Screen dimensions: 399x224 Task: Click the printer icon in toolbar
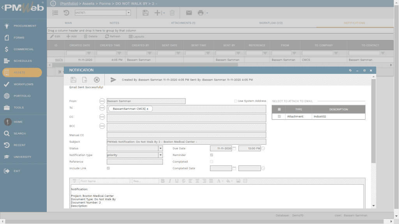click(201, 13)
